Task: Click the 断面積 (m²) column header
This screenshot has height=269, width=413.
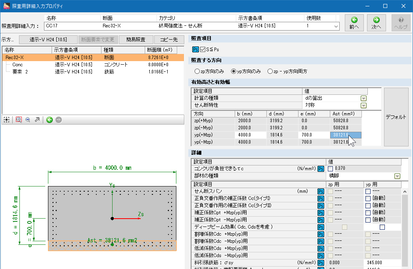Action: (x=161, y=50)
